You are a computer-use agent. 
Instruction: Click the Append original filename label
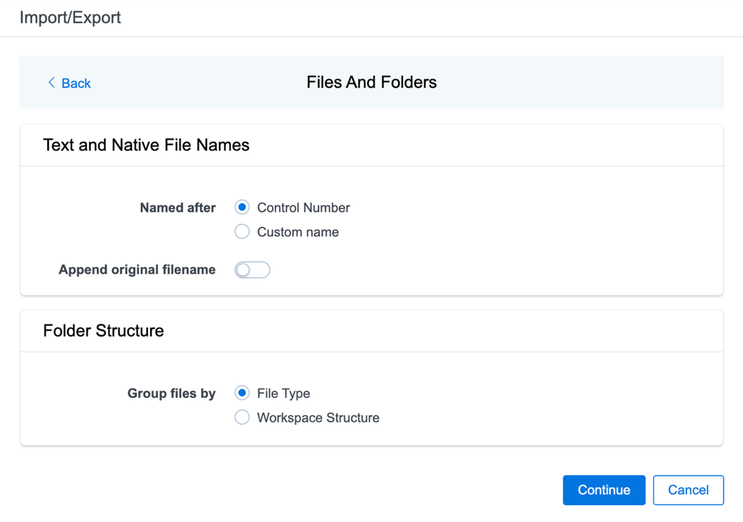137,270
